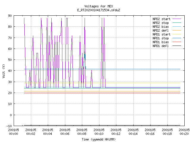Click the y-axis tick value 30

tap(10, 82)
